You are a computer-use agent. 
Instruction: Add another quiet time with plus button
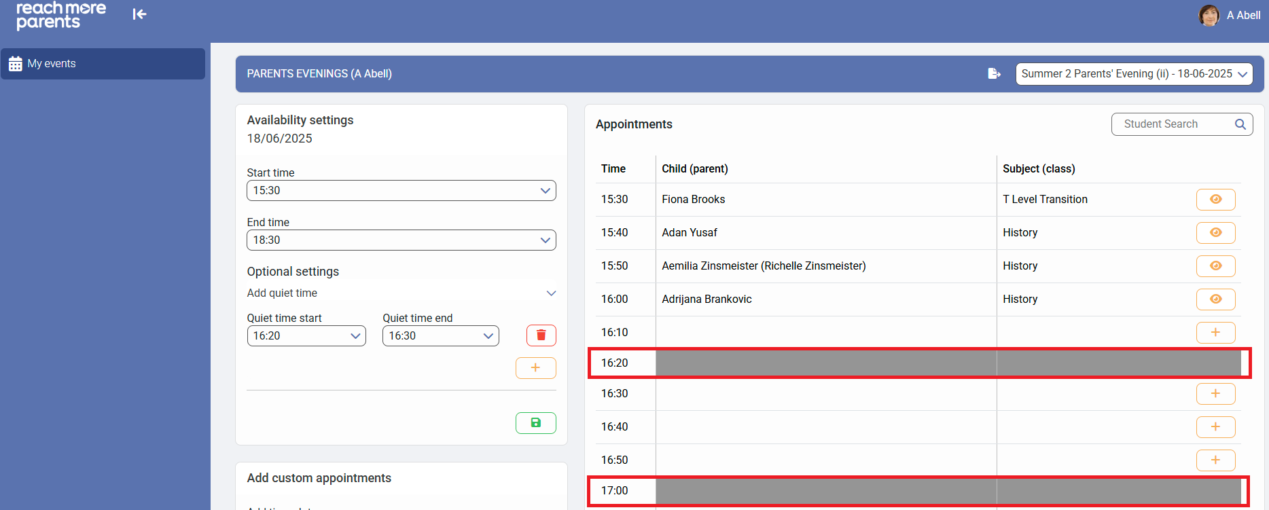click(x=535, y=368)
